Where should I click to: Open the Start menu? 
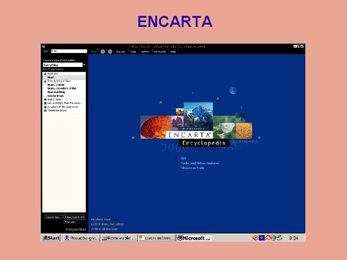(x=51, y=238)
